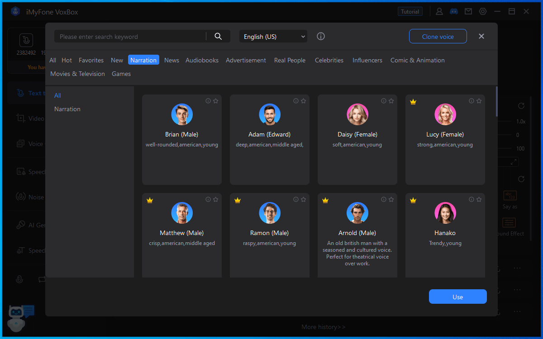The width and height of the screenshot is (543, 339).
Task: Select Narration in the left sidebar
Action: pos(67,109)
